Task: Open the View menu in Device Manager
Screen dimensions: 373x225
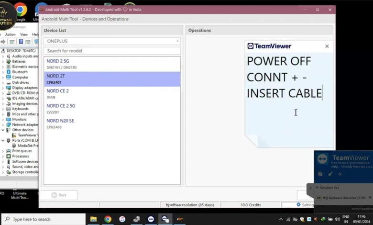Action: point(23,34)
